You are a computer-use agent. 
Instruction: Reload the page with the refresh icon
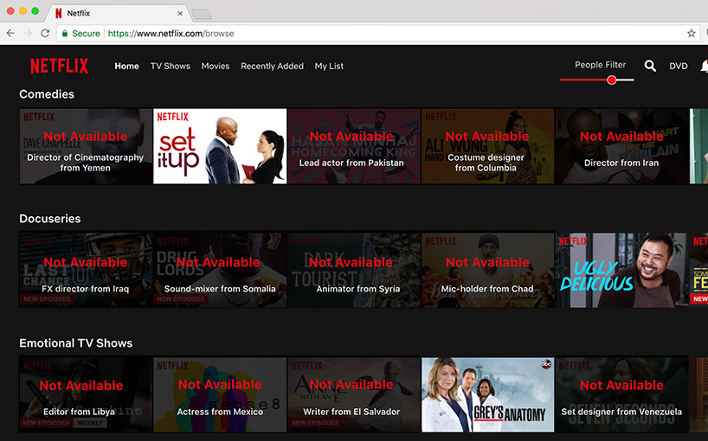click(45, 34)
